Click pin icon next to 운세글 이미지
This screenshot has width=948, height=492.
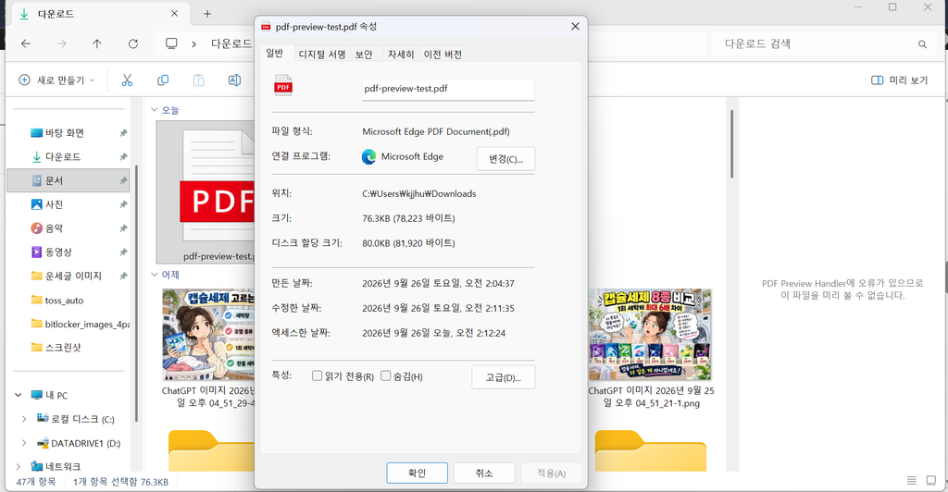(x=123, y=276)
